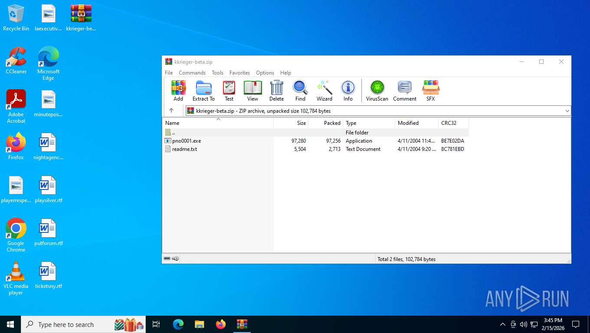The width and height of the screenshot is (590, 333).
Task: Select the playerrespe... image file on the desktop
Action: (x=16, y=189)
